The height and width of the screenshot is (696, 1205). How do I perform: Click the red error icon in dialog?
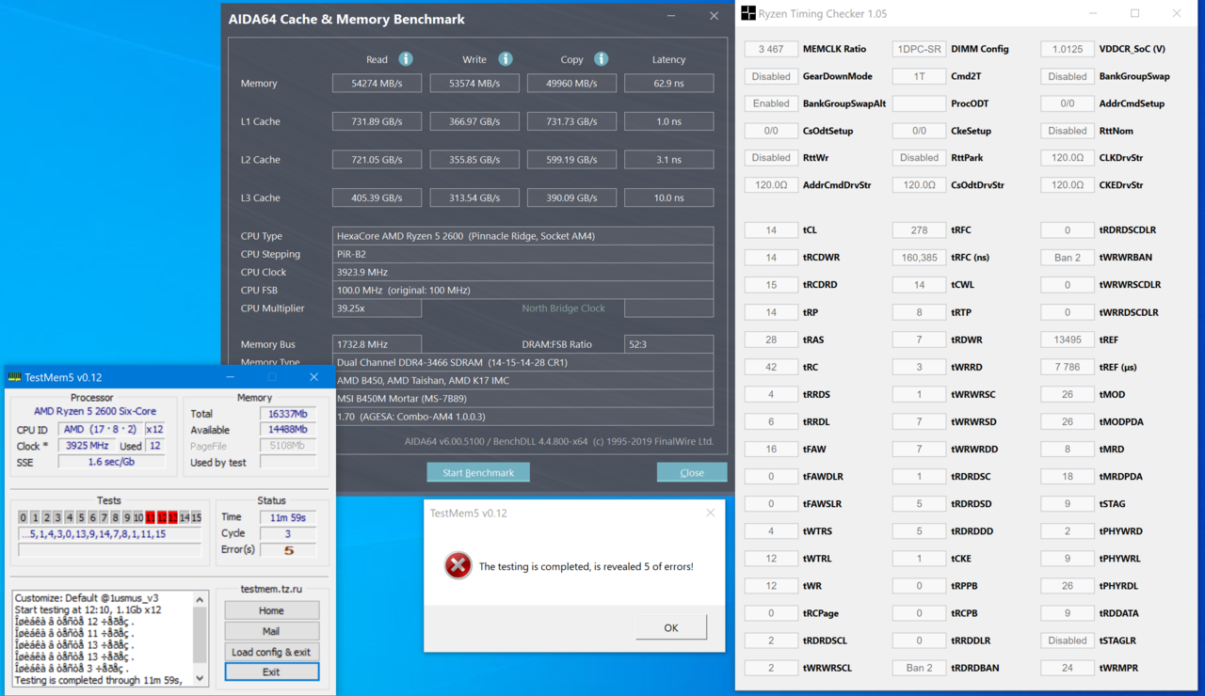(x=458, y=565)
